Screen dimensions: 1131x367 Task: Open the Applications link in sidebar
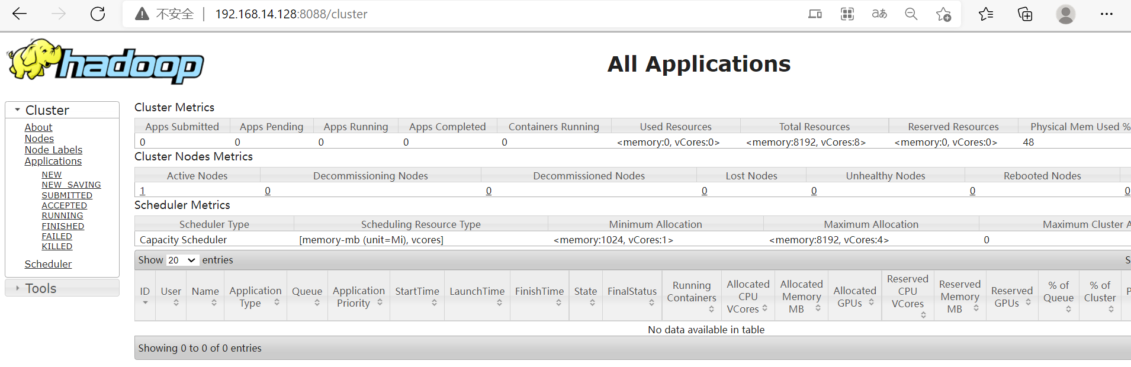53,161
